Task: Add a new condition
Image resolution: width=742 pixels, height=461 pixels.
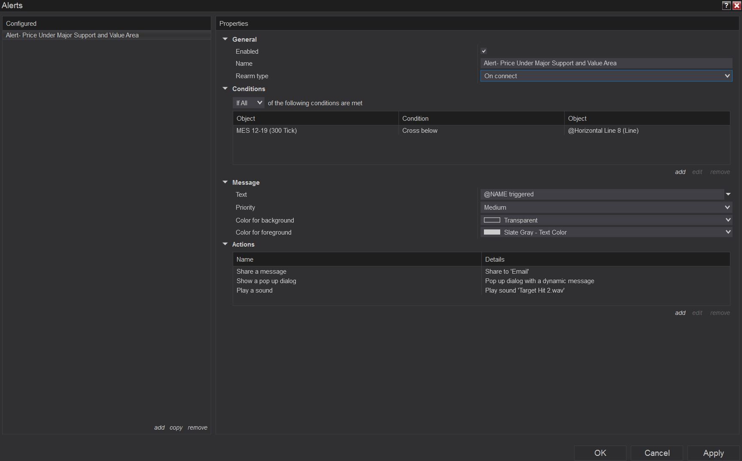Action: coord(680,172)
